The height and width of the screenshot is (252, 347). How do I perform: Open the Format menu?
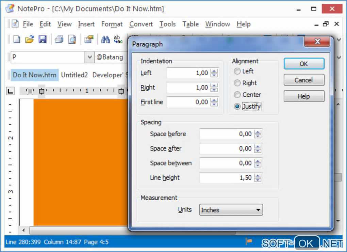pos(112,24)
